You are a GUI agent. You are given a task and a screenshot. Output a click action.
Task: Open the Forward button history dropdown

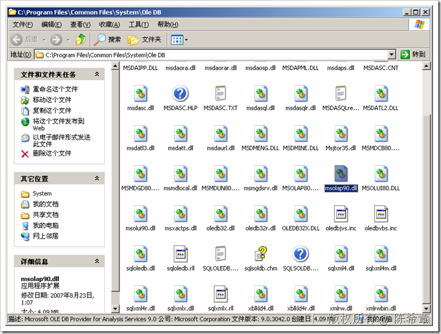pyautogui.click(x=68, y=40)
